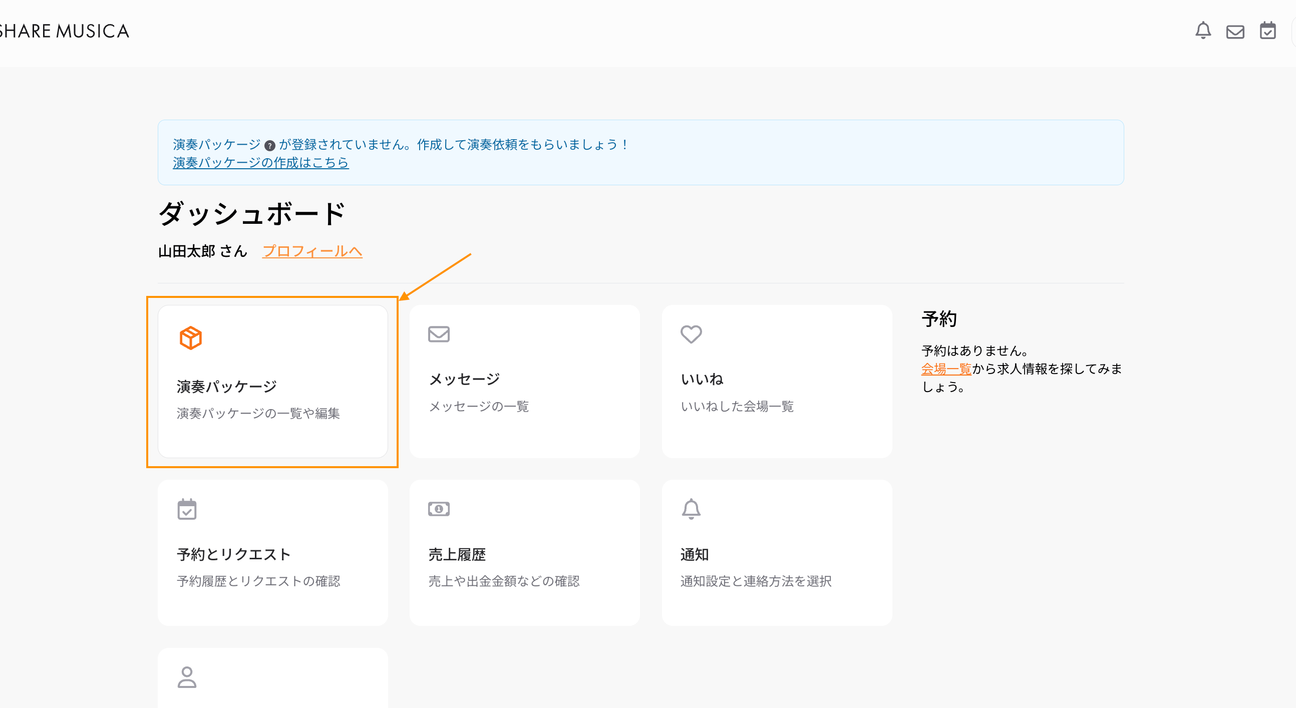Viewport: 1296px width, 708px height.
Task: Go to profile via プロフィールへ link
Action: coord(312,251)
